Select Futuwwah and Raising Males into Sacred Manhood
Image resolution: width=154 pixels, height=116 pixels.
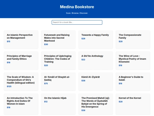tap(58, 40)
